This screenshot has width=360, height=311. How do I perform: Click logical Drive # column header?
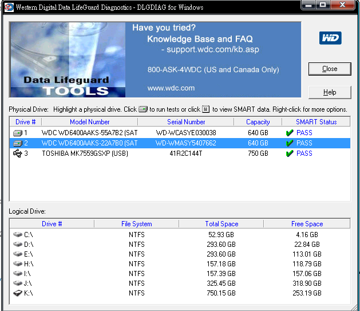[x=52, y=224]
